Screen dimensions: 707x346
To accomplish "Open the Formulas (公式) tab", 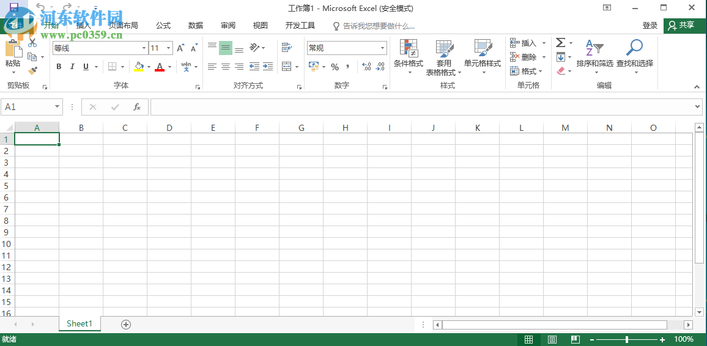I will (163, 26).
